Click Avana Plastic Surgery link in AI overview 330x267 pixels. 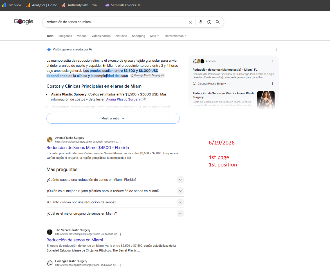pos(123,99)
